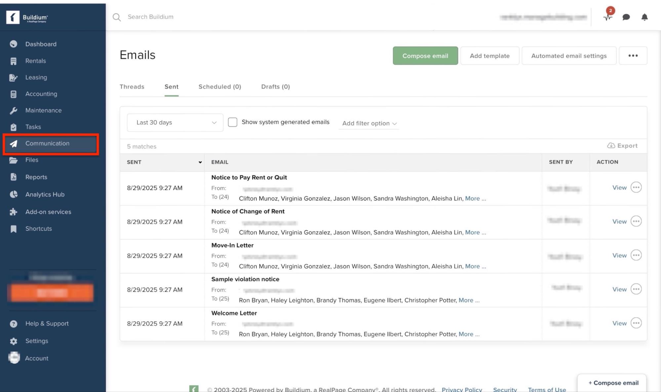Click the Maintenance wrench icon in the sidebar
Viewport: 661px width, 392px height.
coord(14,111)
